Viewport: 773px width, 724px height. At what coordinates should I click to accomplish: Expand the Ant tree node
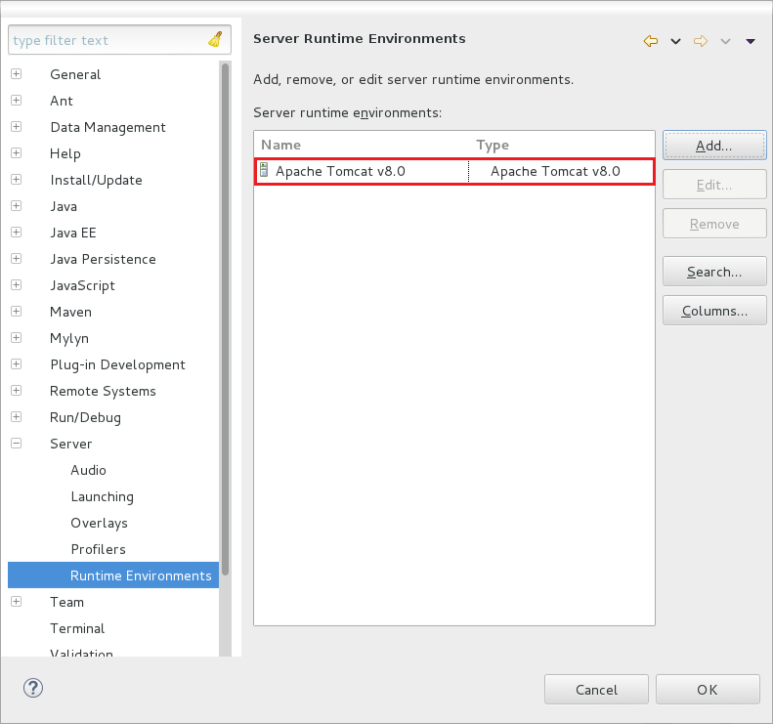pyautogui.click(x=17, y=100)
